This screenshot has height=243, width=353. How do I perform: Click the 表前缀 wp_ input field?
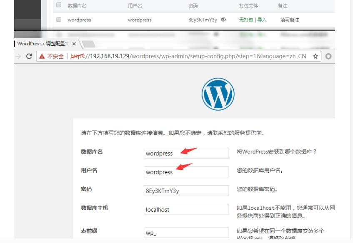[186, 233]
